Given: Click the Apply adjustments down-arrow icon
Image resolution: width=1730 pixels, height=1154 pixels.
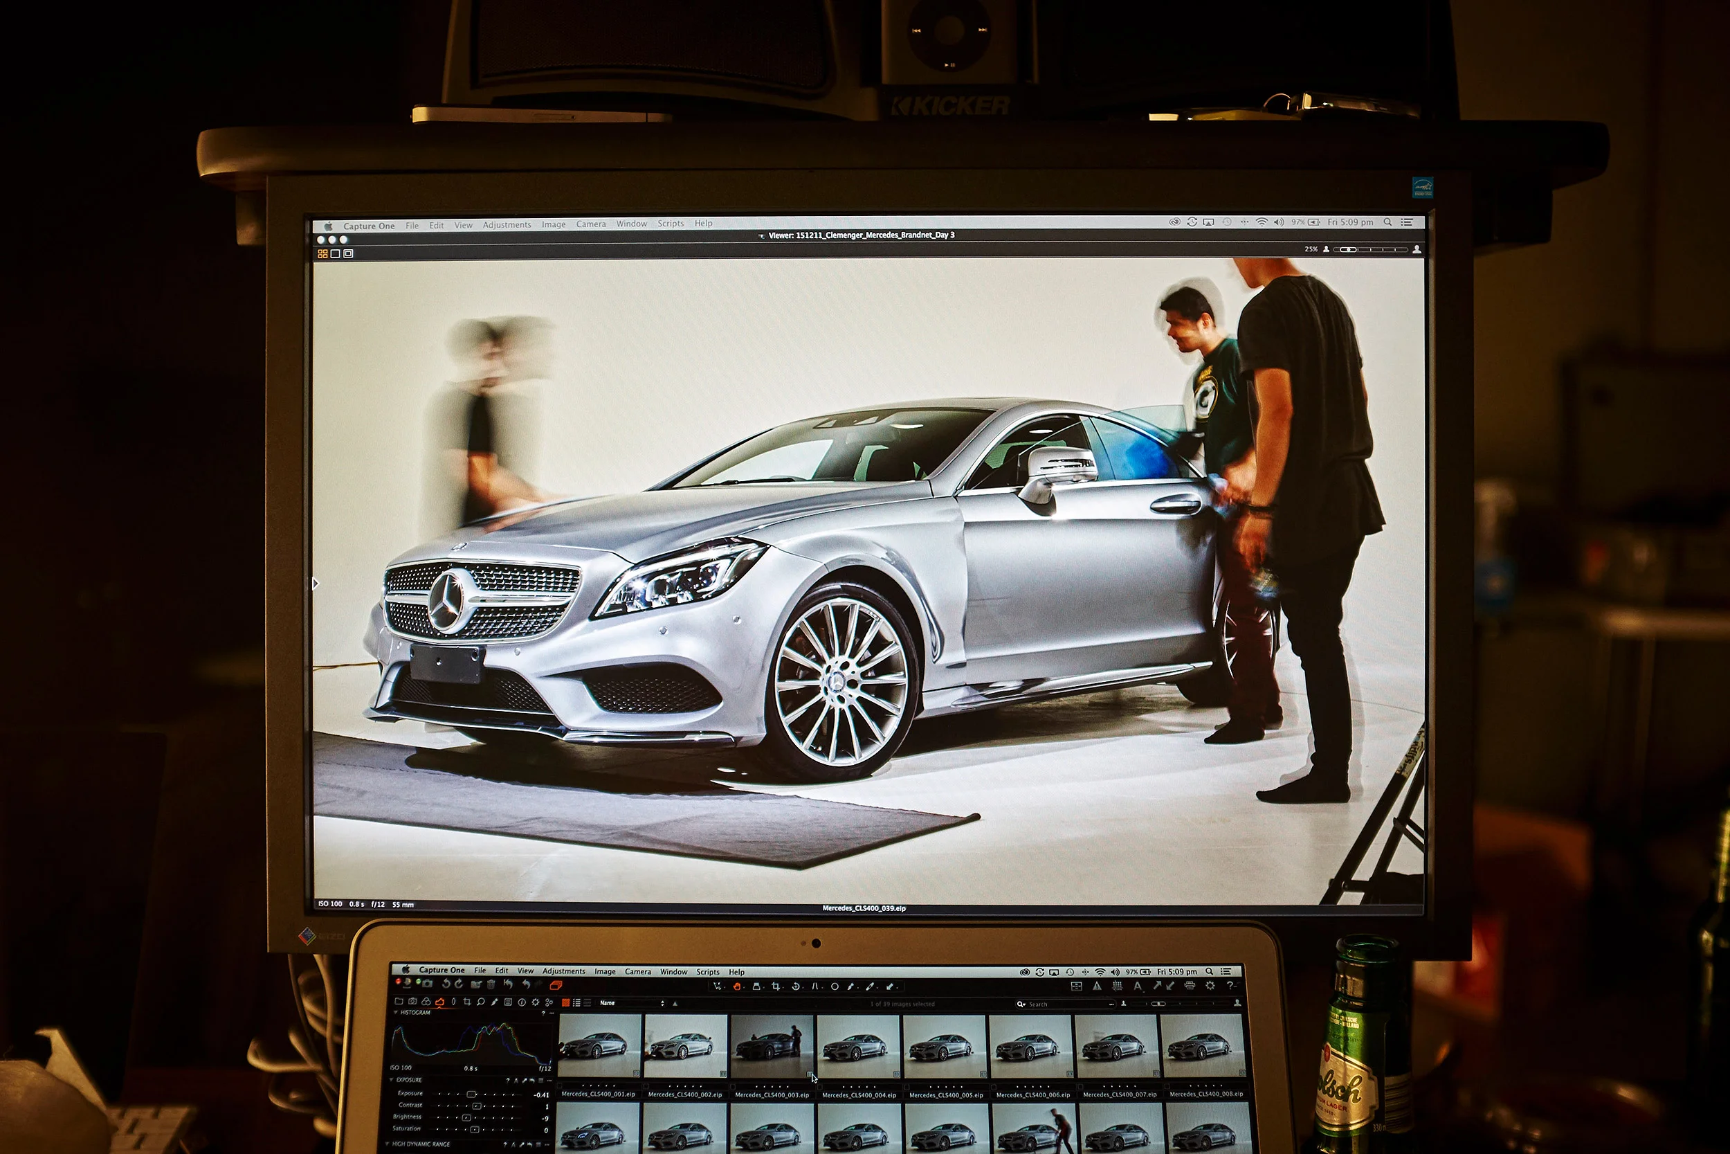Looking at the screenshot, I should 1171,986.
